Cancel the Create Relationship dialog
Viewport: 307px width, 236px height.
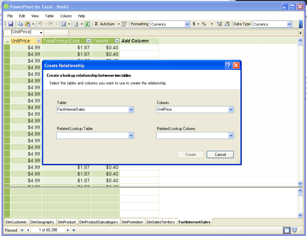tap(220, 155)
